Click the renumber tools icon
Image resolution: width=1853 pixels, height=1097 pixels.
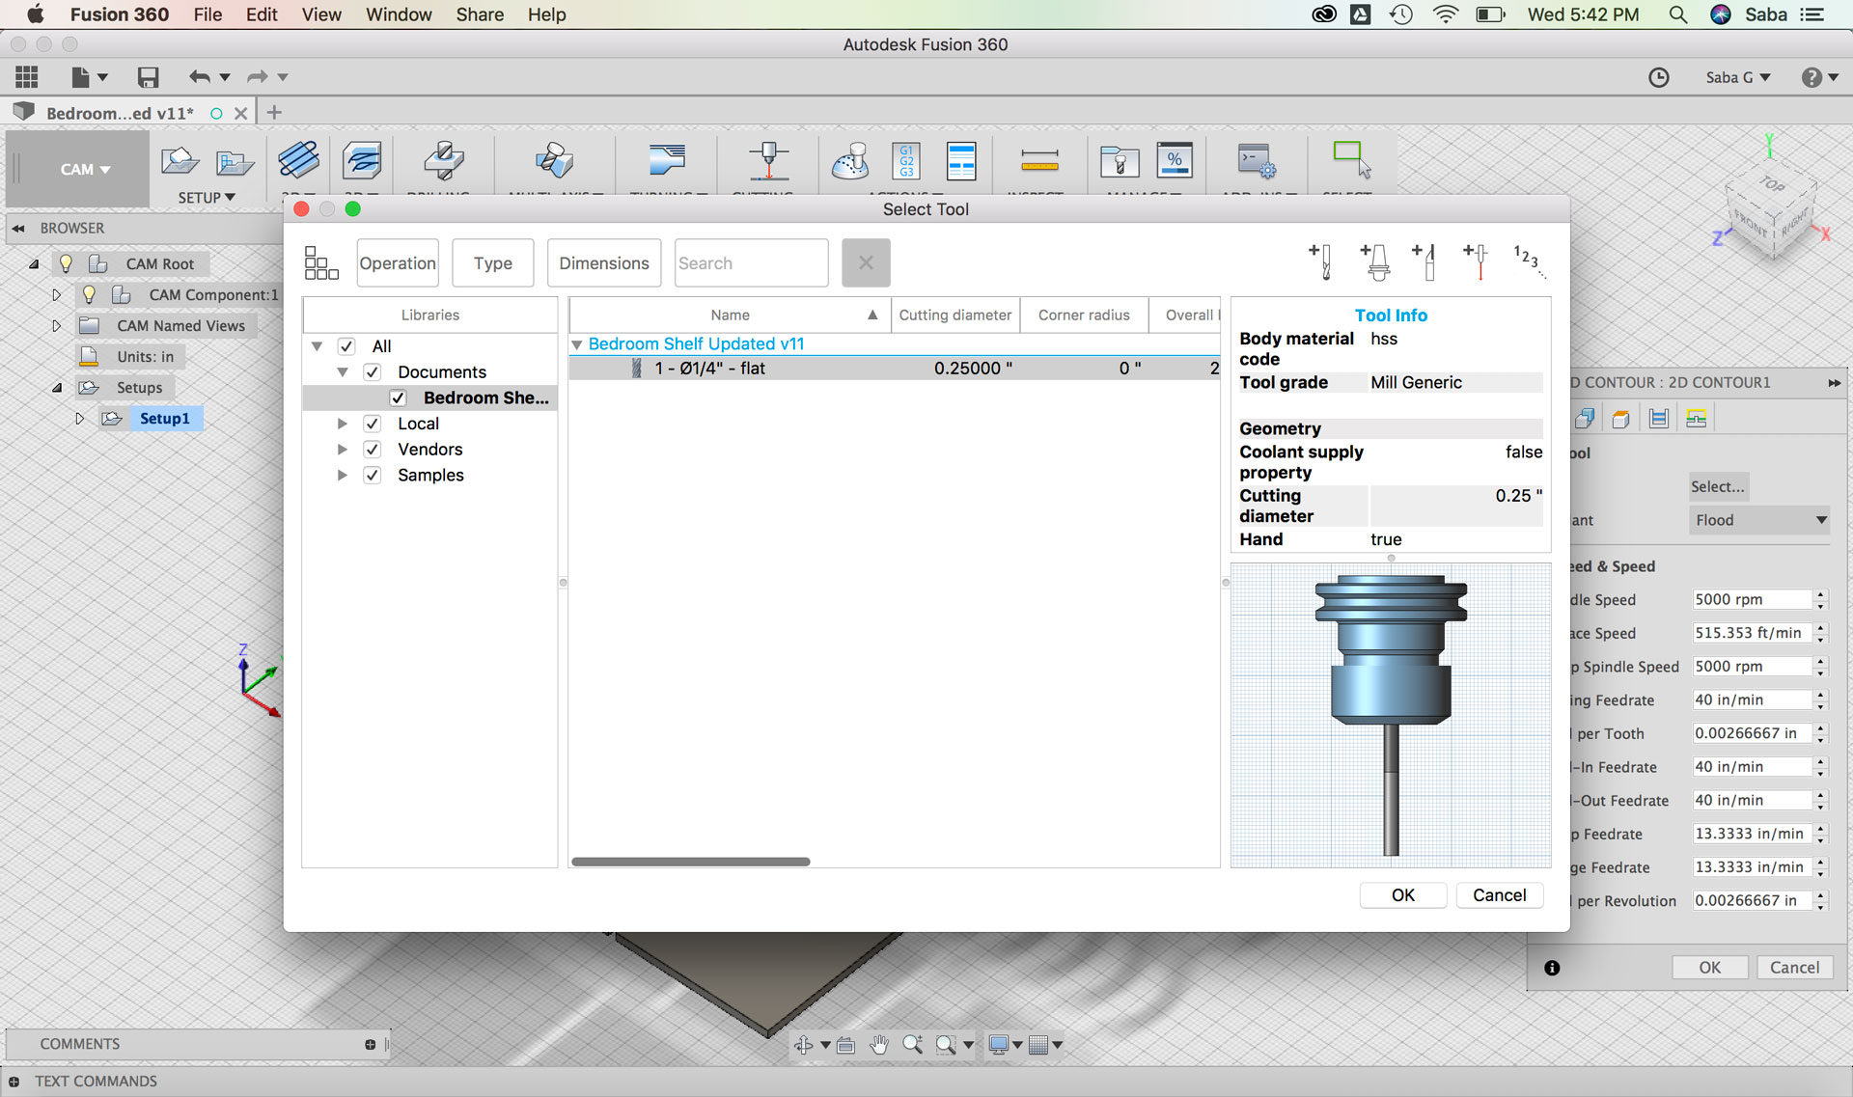pyautogui.click(x=1528, y=261)
